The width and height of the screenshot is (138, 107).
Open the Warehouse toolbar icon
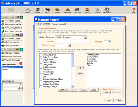pyautogui.click(x=67, y=10)
